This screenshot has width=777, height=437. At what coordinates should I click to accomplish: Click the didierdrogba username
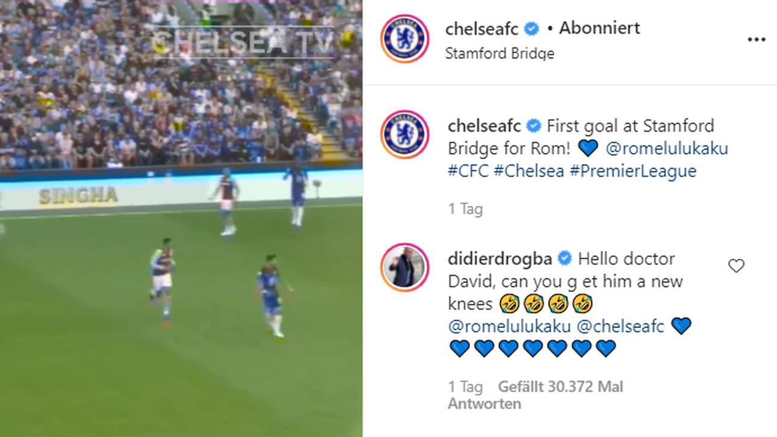500,259
